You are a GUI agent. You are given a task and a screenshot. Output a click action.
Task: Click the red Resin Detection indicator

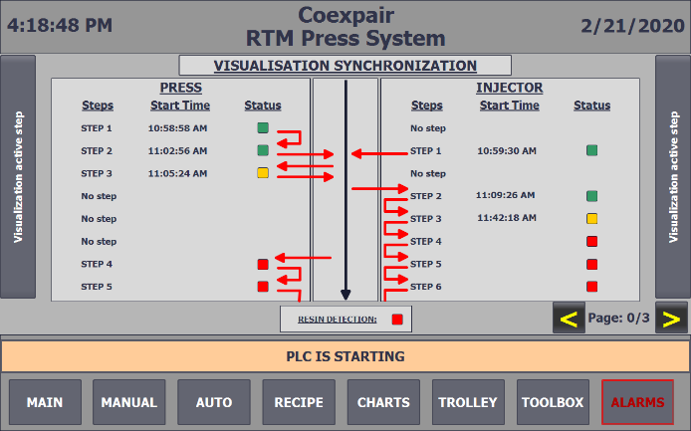pyautogui.click(x=397, y=320)
